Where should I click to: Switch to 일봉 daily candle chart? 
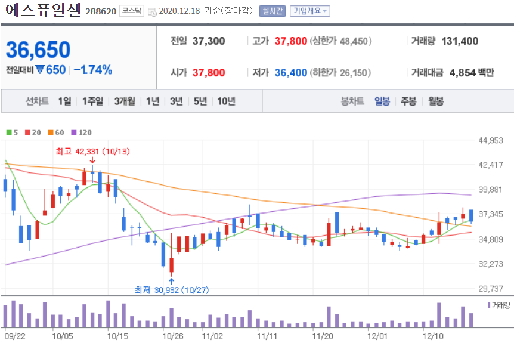[382, 101]
